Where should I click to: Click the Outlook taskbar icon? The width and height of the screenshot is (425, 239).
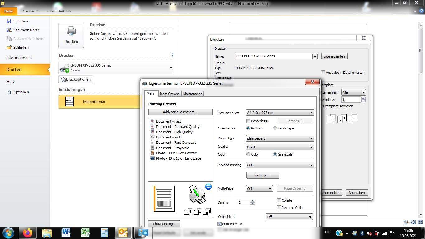124,233
